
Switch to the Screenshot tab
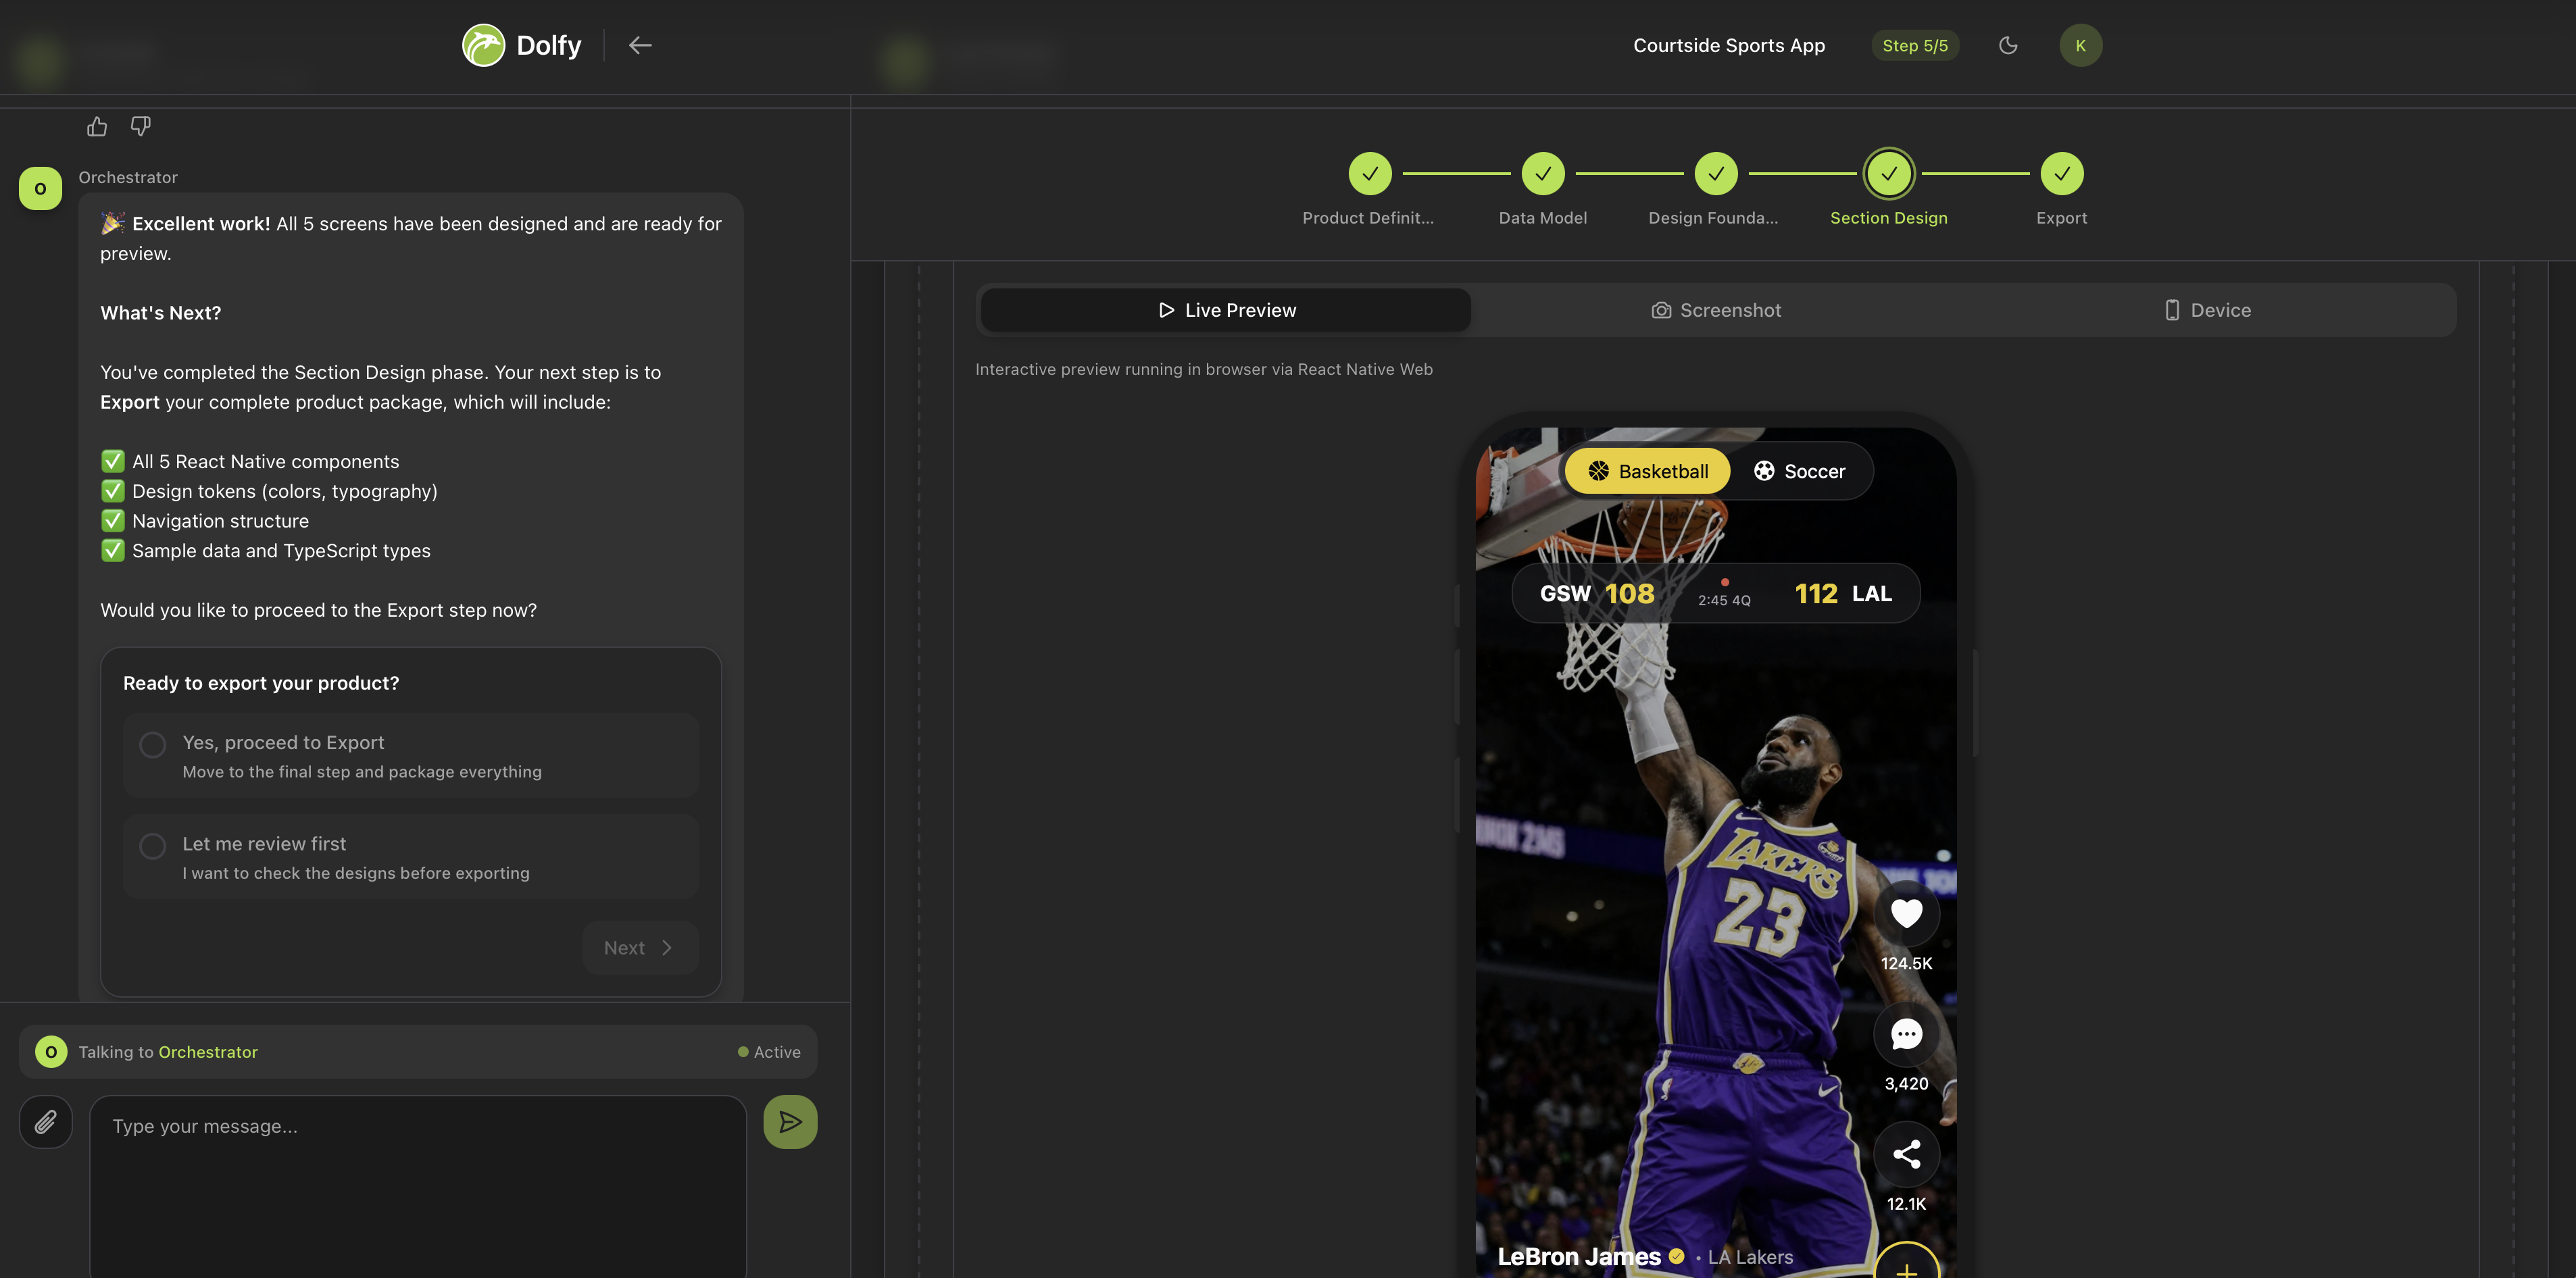tap(1716, 310)
